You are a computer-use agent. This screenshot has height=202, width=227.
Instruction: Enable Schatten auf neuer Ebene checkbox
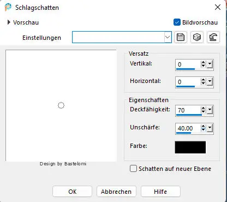(133, 169)
